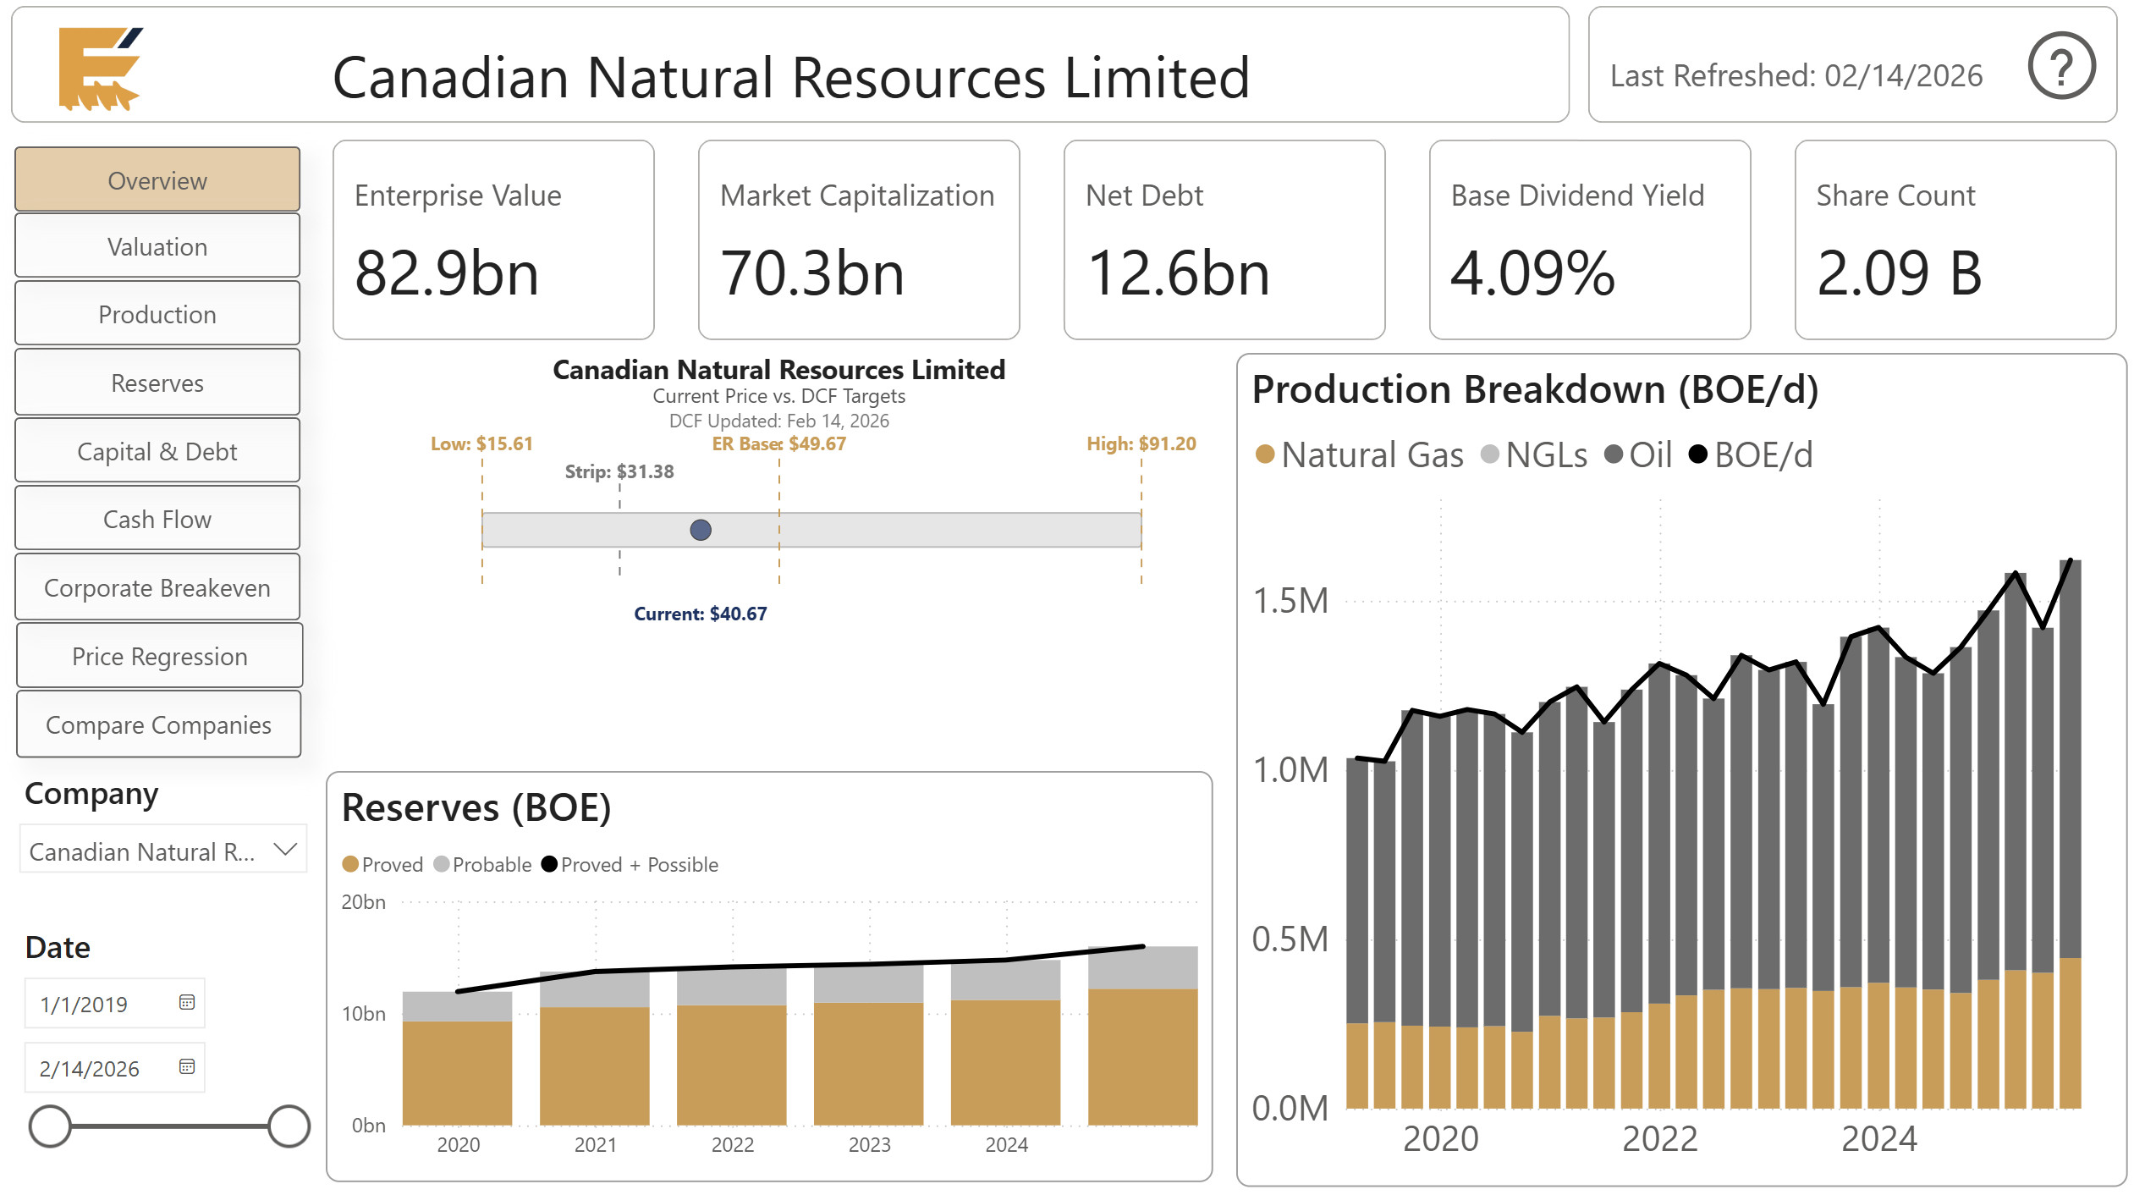Select the Enterprise Value 82.9bn card
The image size is (2134, 1195).
pyautogui.click(x=493, y=240)
